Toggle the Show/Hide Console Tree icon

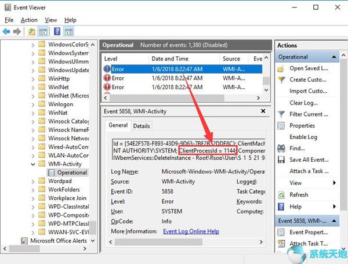click(x=43, y=32)
